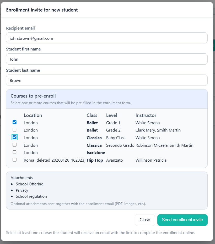Viewport: 215px width, 244px height.
Task: Click the Level column header
Action: tap(111, 115)
